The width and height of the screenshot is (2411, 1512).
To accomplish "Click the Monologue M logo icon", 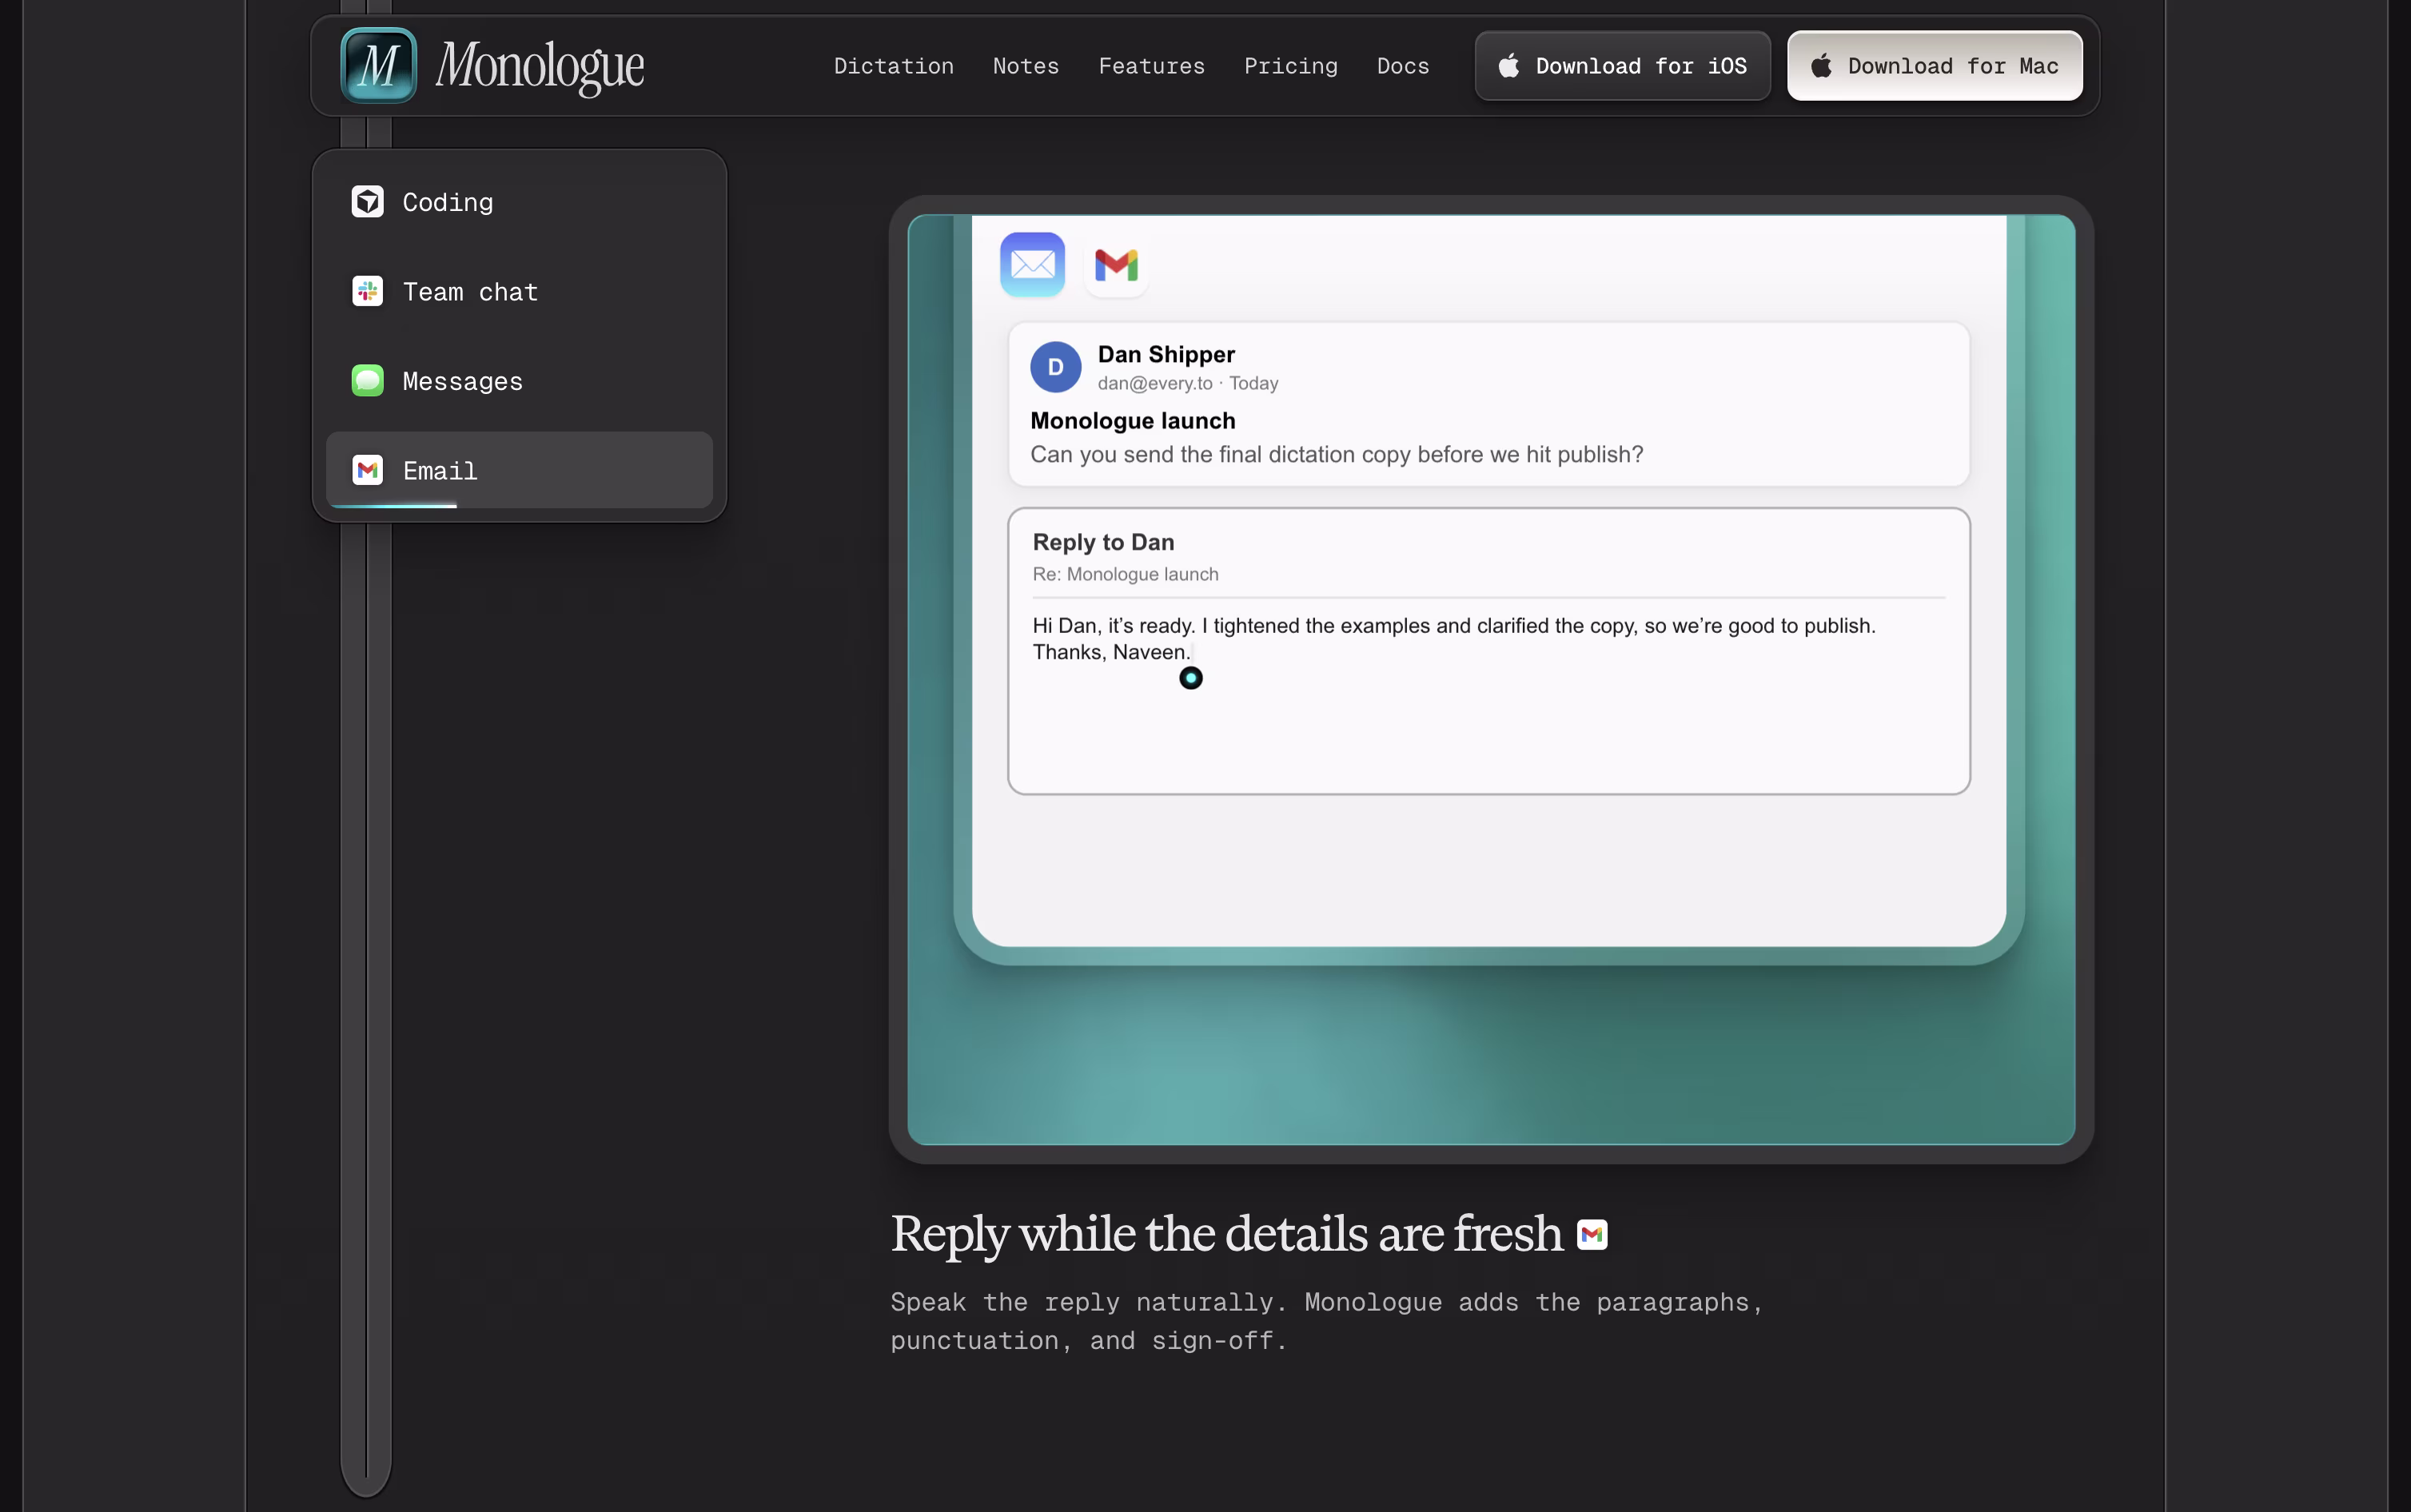I will coord(378,66).
